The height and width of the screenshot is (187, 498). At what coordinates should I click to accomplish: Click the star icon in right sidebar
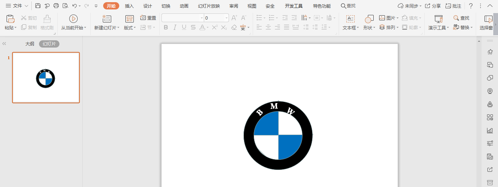click(490, 52)
